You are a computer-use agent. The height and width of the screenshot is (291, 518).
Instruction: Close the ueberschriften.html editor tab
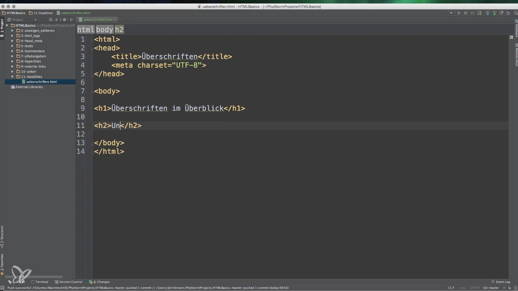pyautogui.click(x=115, y=20)
